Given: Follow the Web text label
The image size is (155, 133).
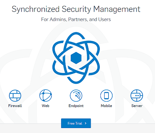Looking at the screenshot, I should click(46, 106).
